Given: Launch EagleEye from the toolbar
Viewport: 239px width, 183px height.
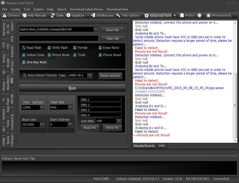Looking at the screenshot, I should click(76, 16).
